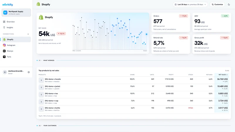Open the Klaviyo connection
Screen dimensions: 235x132
coord(16,51)
